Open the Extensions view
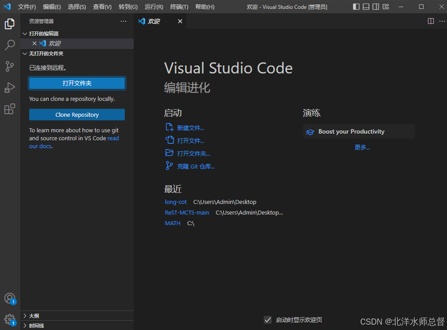Image resolution: width=447 pixels, height=330 pixels. pyautogui.click(x=10, y=109)
